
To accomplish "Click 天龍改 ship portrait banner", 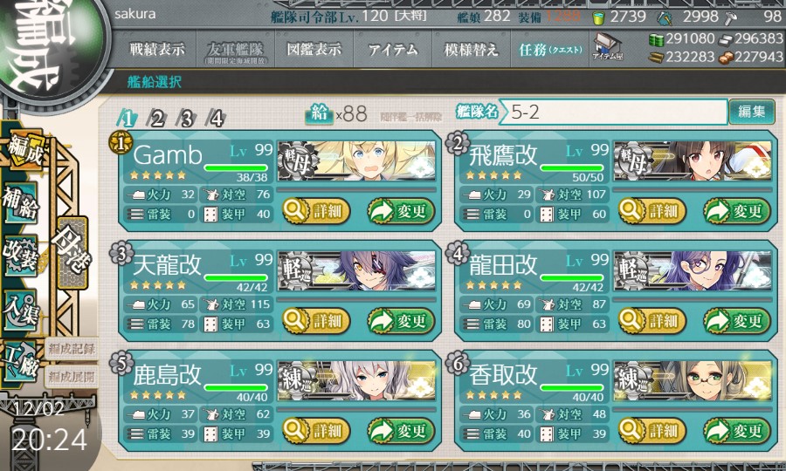I will tap(357, 270).
